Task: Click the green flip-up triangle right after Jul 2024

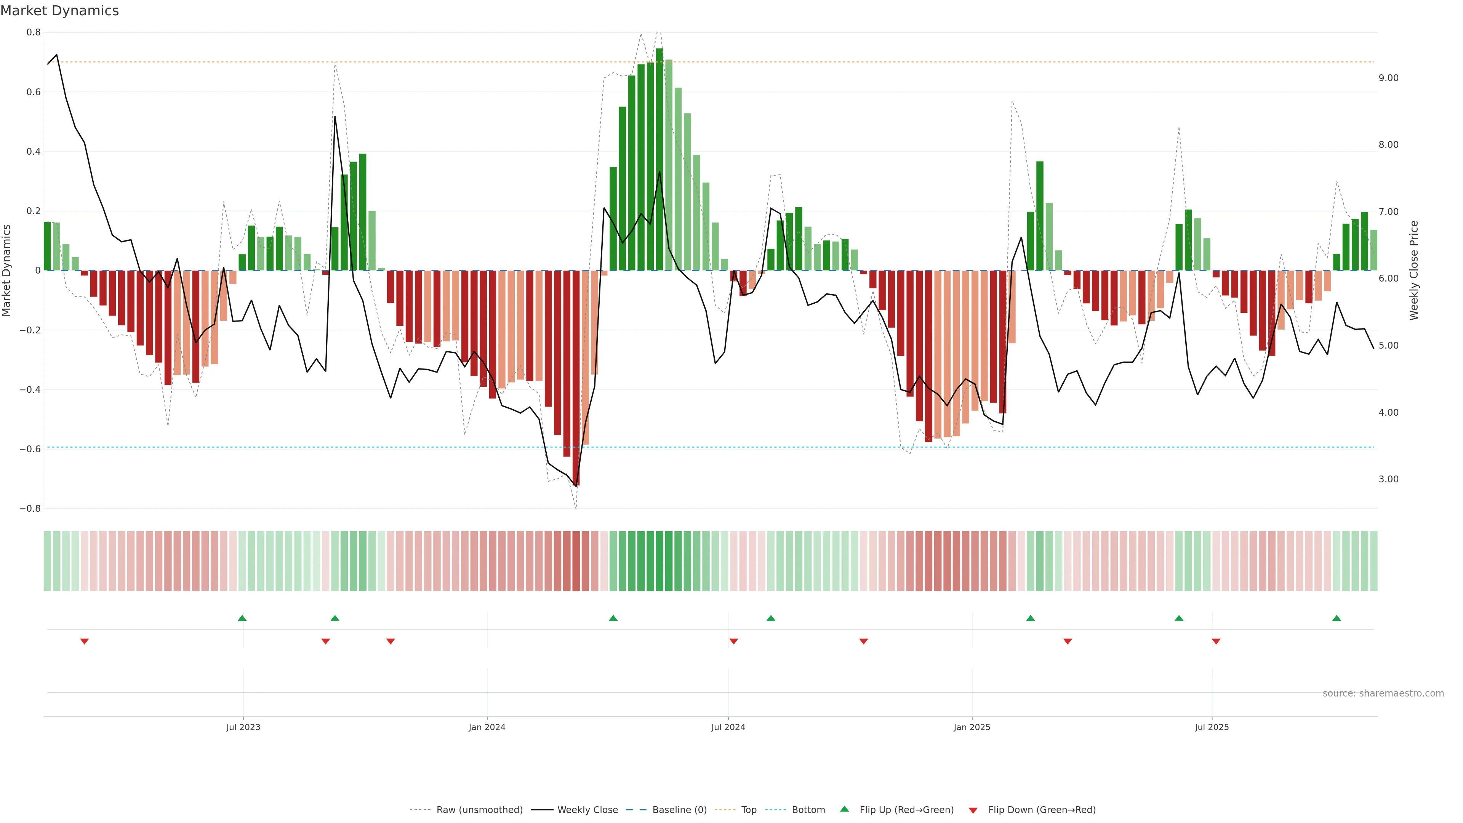Action: click(x=771, y=618)
